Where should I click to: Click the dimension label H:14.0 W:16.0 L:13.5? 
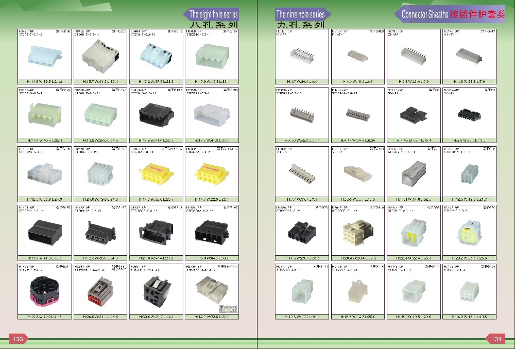point(469,317)
